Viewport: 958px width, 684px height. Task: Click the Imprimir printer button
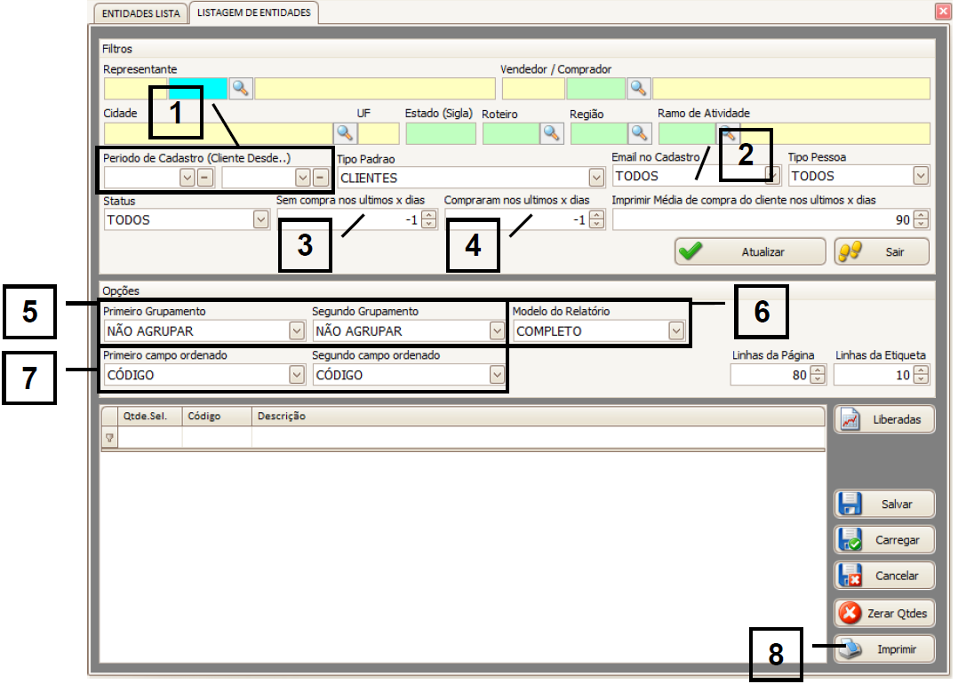[884, 649]
